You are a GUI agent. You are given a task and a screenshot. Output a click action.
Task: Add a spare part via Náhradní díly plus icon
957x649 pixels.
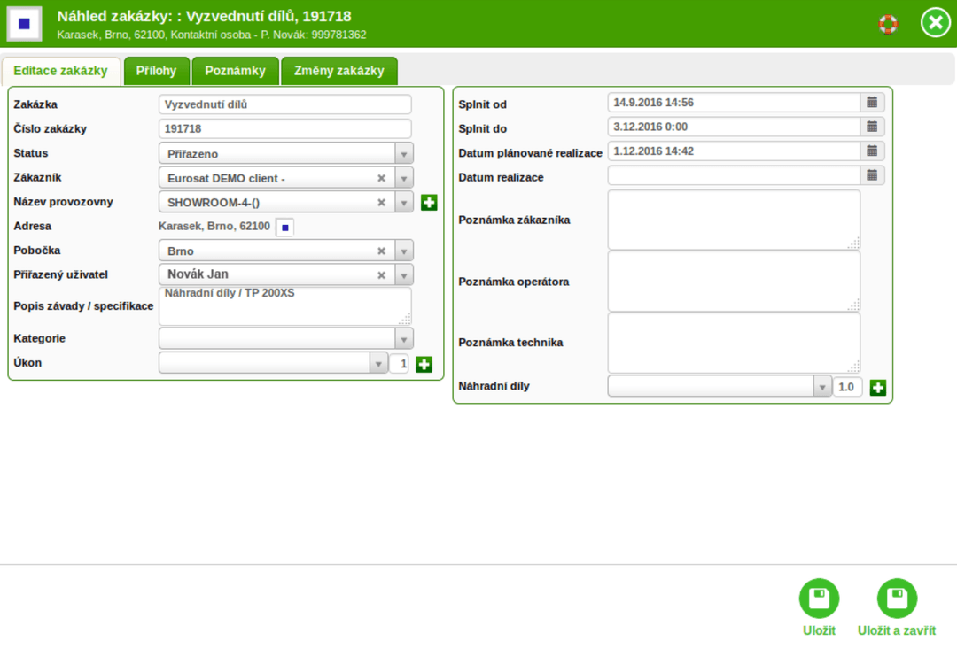[x=877, y=386]
